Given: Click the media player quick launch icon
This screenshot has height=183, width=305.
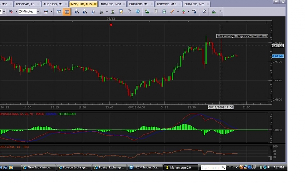Looking at the screenshot, I should 11,167.
